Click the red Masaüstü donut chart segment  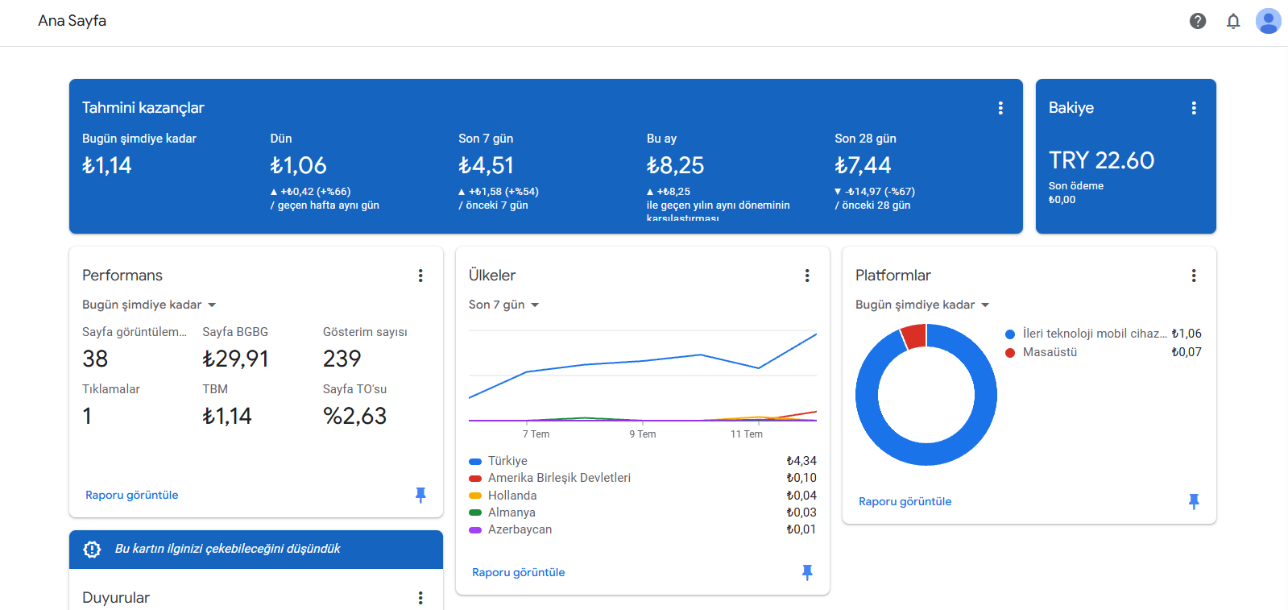coord(914,335)
